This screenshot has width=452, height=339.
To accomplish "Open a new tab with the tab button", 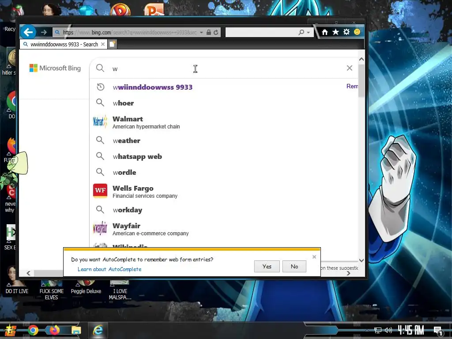I will [x=113, y=45].
